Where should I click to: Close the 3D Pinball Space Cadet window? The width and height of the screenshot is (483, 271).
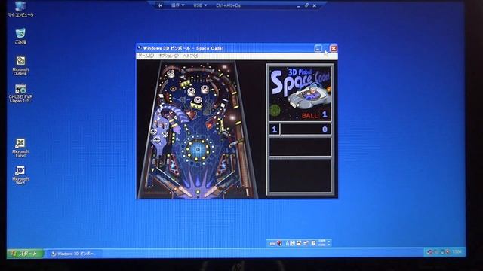[334, 48]
